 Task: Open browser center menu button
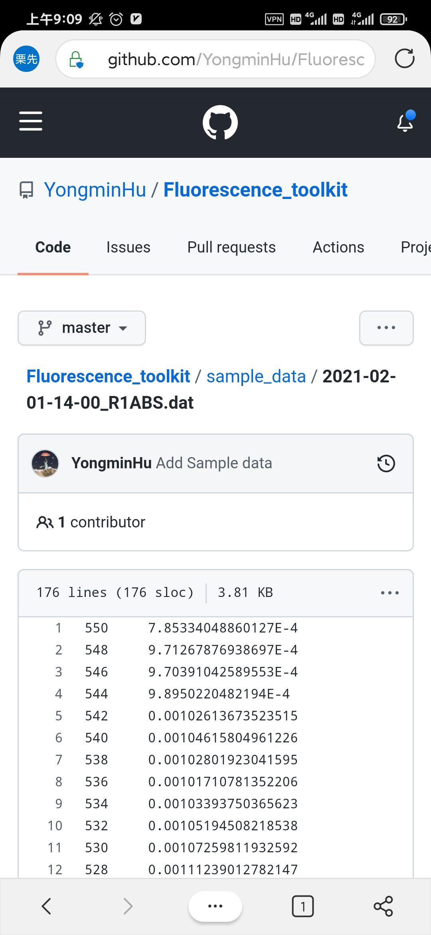click(x=215, y=906)
